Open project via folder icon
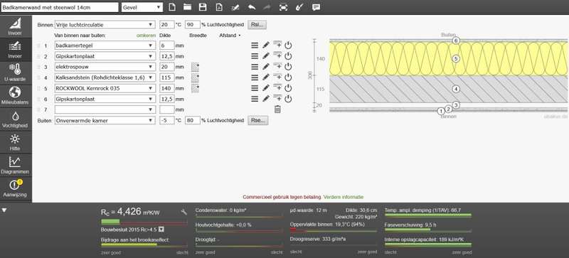Viewport: 569px width, 258px height. 187,7
